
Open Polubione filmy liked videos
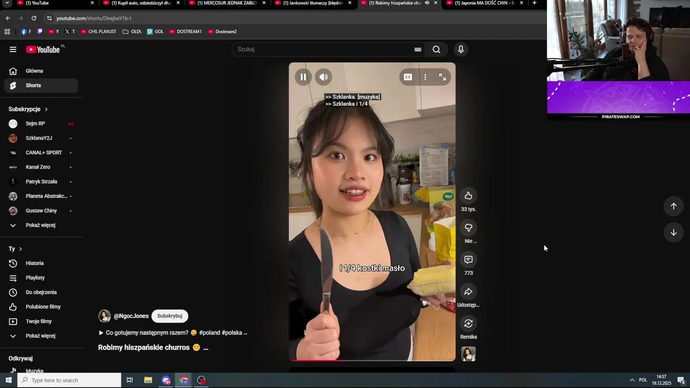tap(41, 307)
